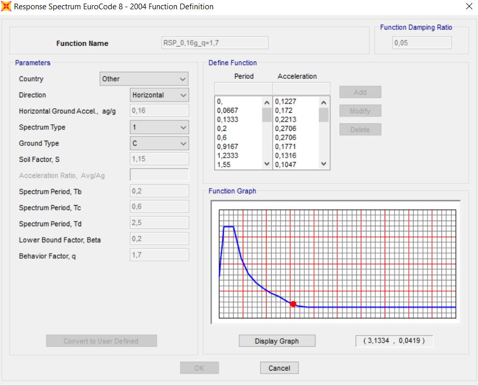Select acceleration value 0,2213 in the list
The image size is (478, 386).
(286, 120)
